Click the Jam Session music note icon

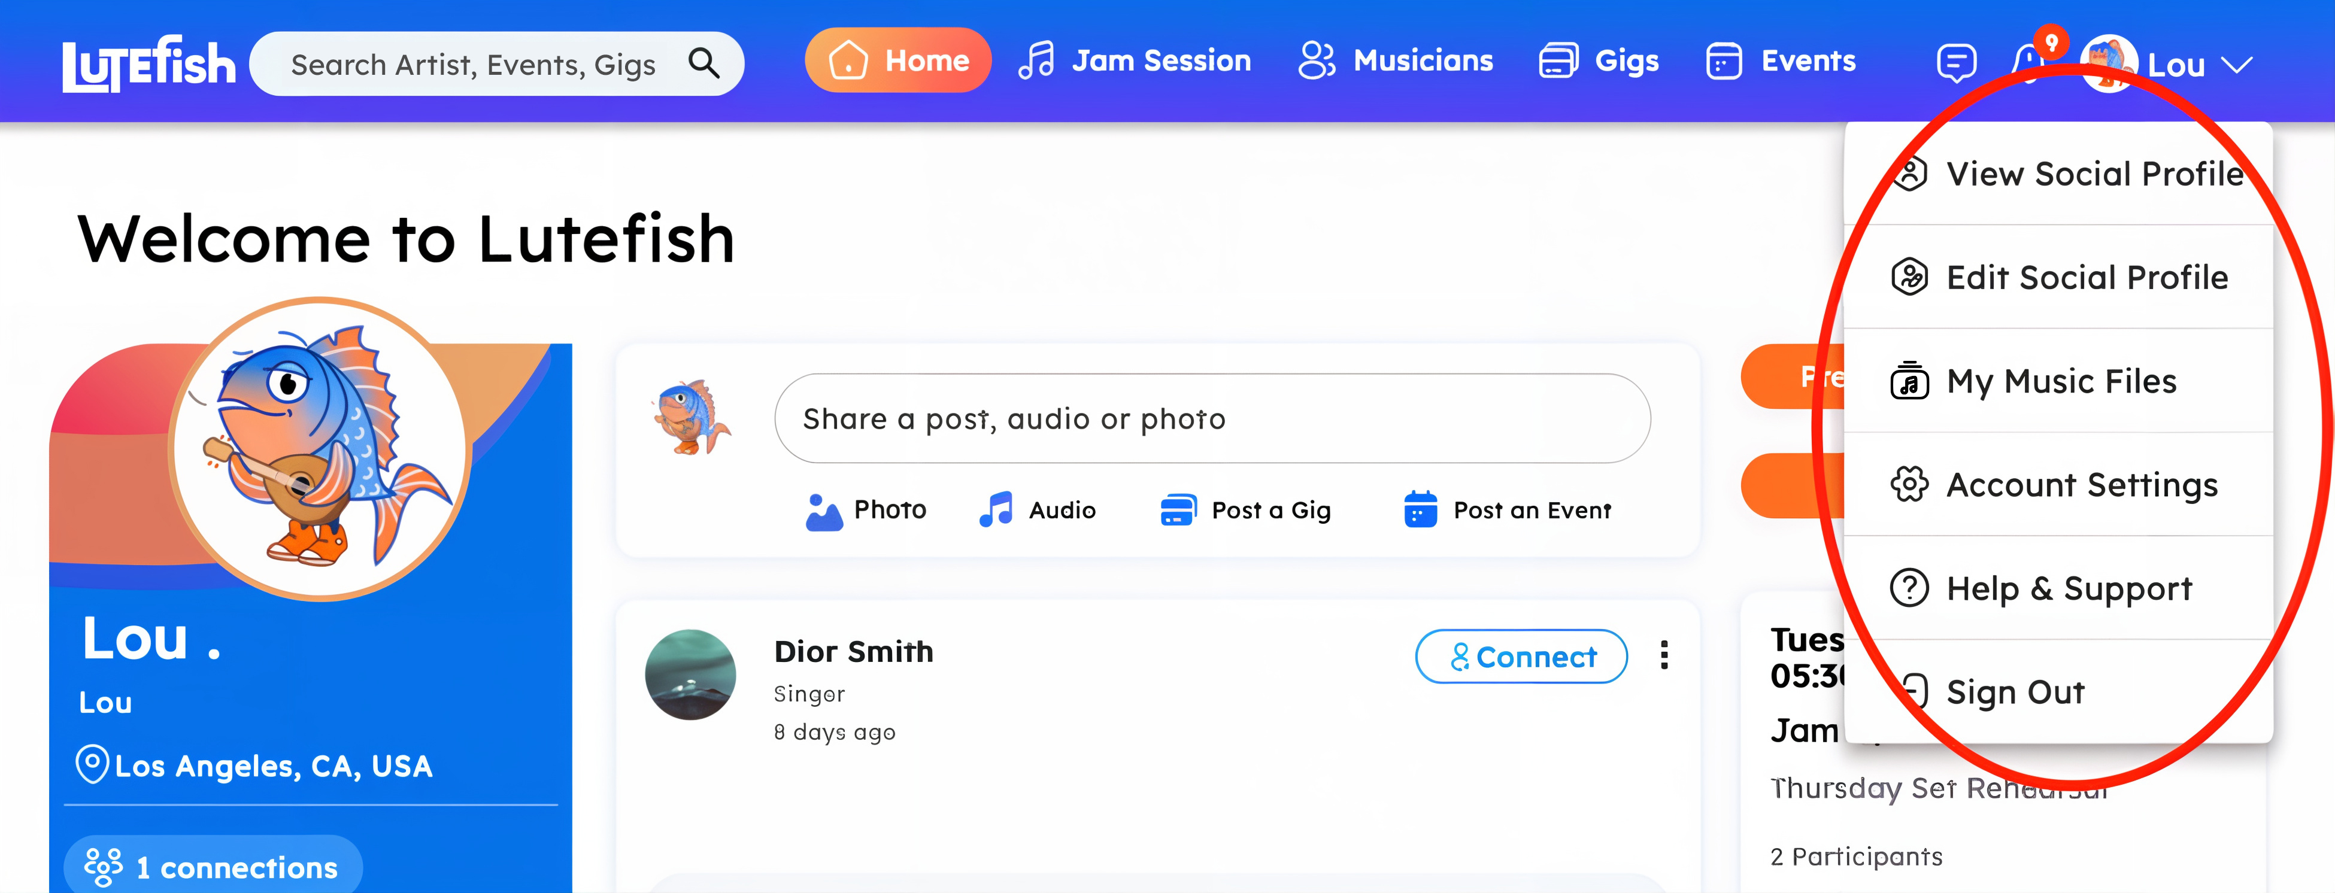(1036, 60)
